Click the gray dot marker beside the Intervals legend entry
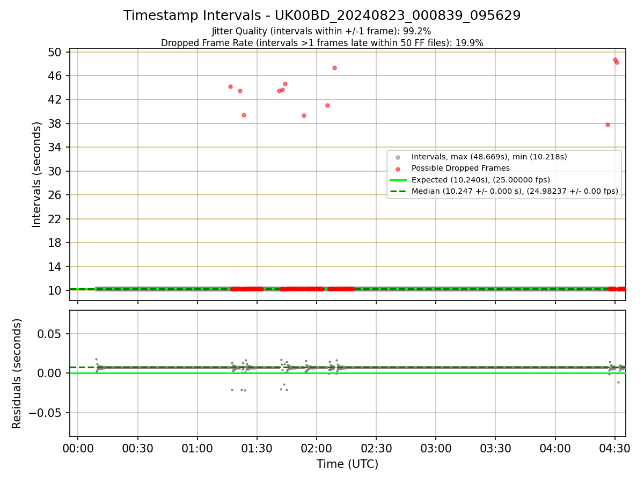The image size is (644, 483). [x=398, y=157]
